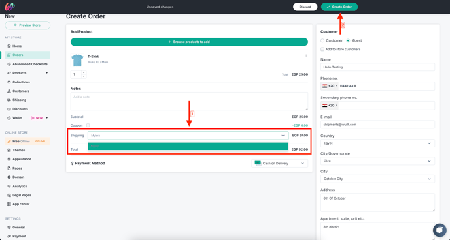Click the Discounts sidebar icon

(x=9, y=109)
